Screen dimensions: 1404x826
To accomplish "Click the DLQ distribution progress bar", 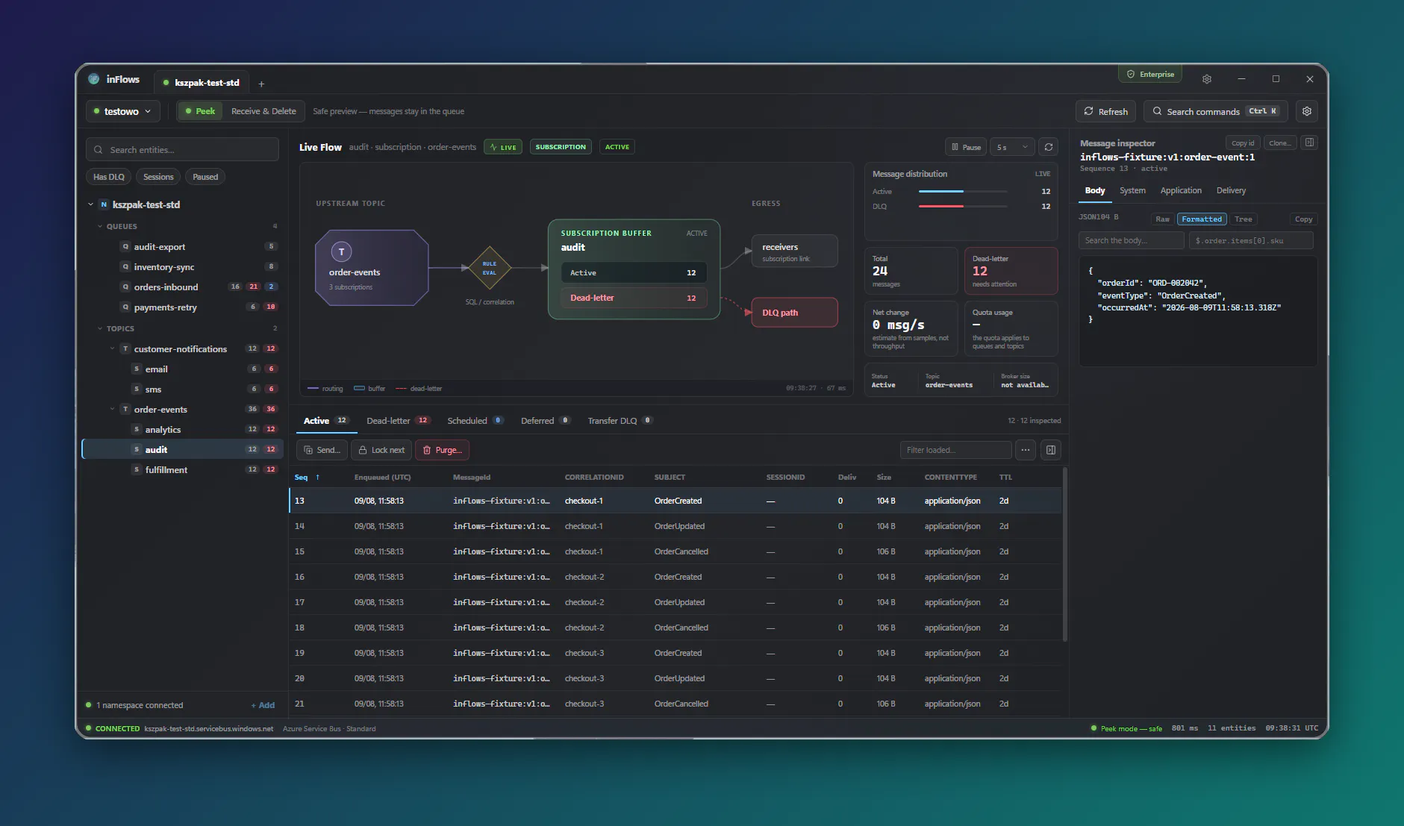I will click(963, 207).
